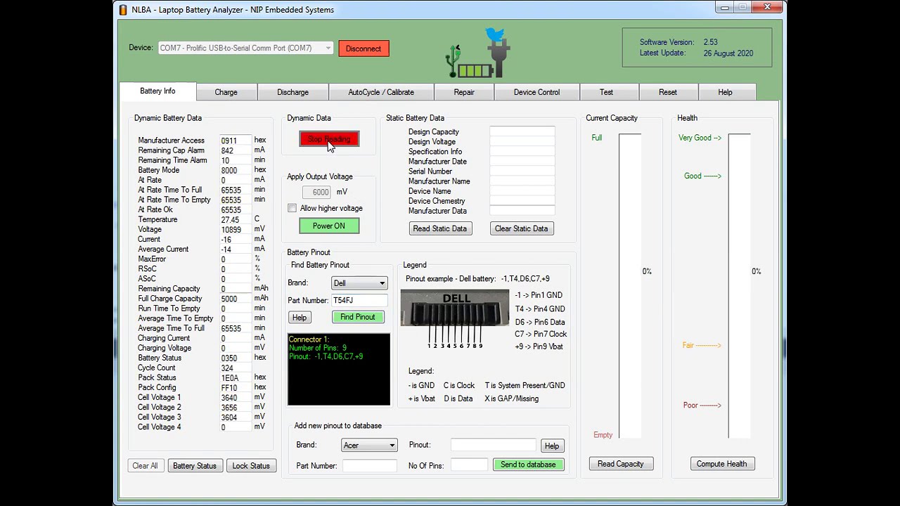Click the Read Capacity button

point(620,464)
